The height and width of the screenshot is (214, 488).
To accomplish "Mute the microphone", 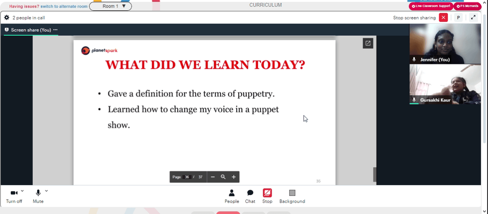I will click(x=38, y=196).
